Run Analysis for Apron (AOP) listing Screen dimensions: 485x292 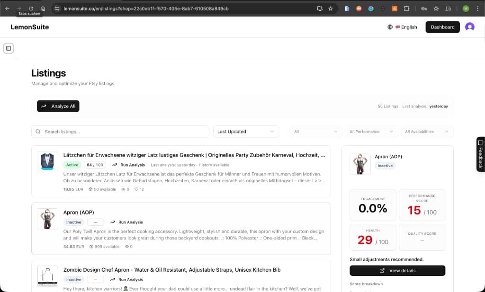[x=126, y=222]
